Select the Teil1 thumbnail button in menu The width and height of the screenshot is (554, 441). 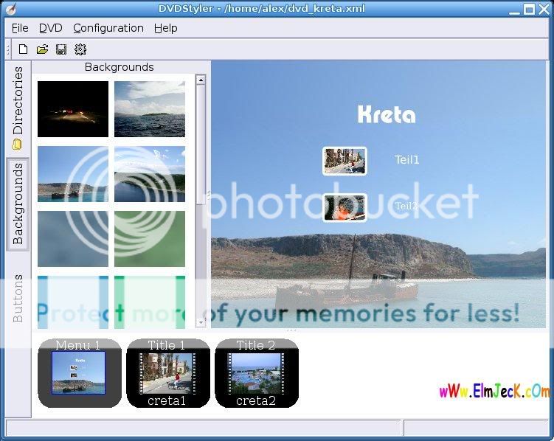pos(344,161)
